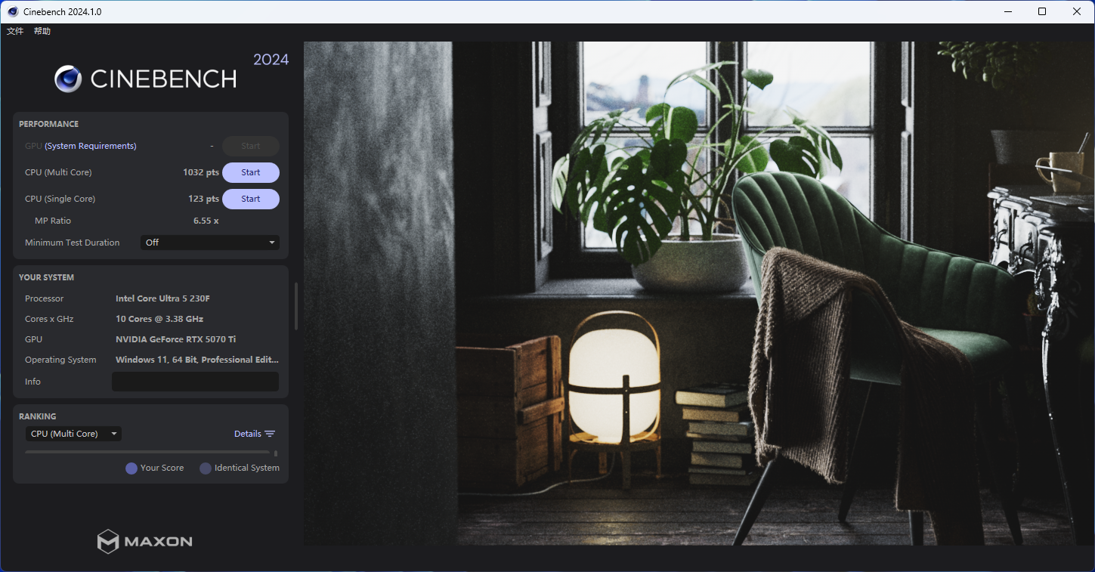Click the Info text field
This screenshot has width=1095, height=572.
(195, 382)
